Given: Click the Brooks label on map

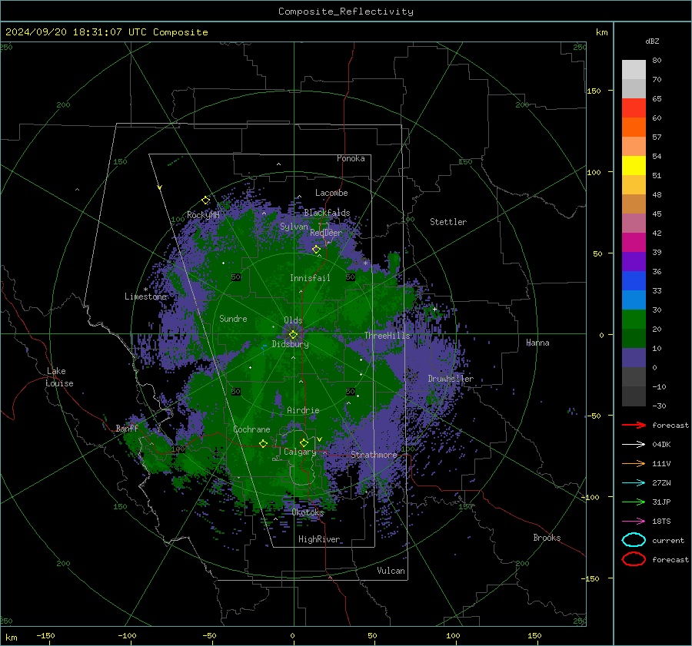Looking at the screenshot, I should [547, 538].
